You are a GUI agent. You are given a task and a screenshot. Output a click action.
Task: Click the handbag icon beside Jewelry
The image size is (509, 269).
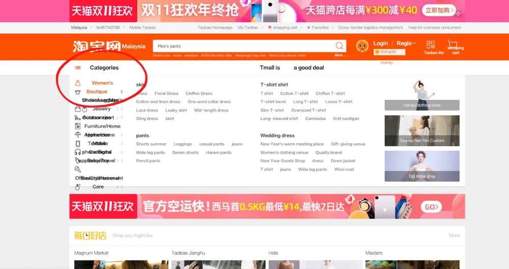[77, 109]
